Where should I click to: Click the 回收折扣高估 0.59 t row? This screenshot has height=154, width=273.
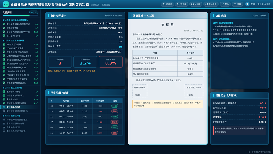(239, 108)
